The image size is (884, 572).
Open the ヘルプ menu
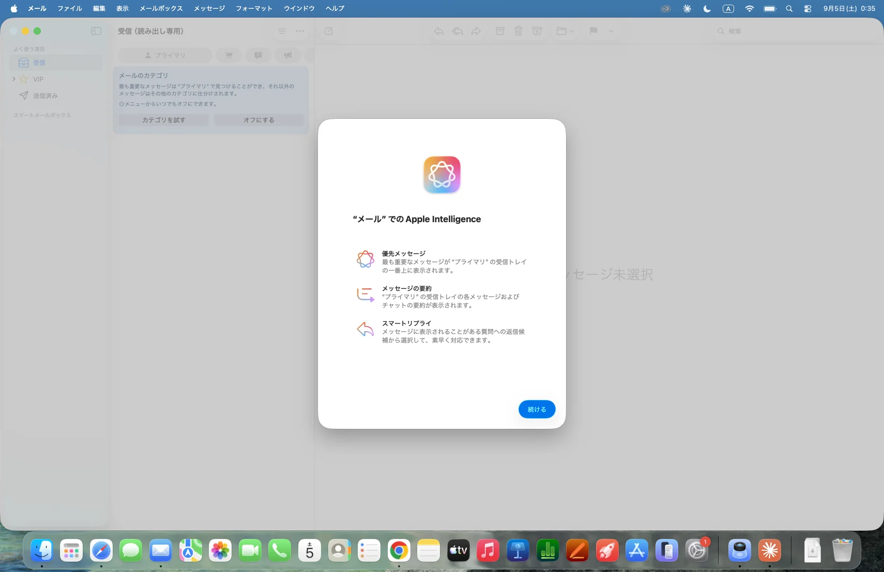point(335,8)
